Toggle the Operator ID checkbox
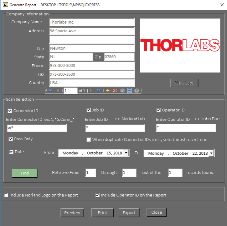 [x=158, y=110]
